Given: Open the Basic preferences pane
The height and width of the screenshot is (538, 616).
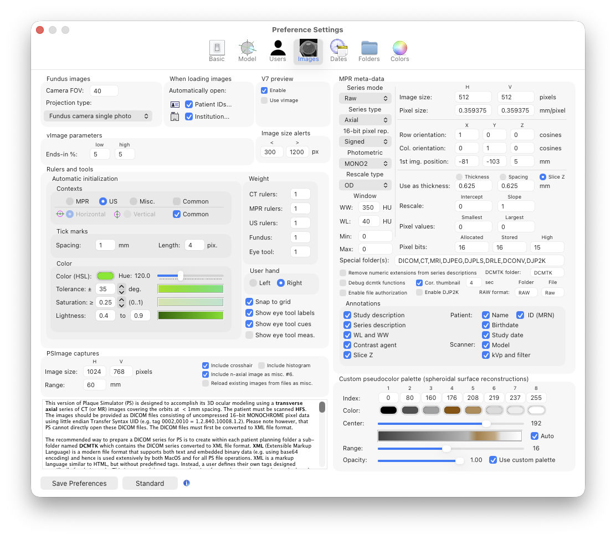Looking at the screenshot, I should click(217, 51).
